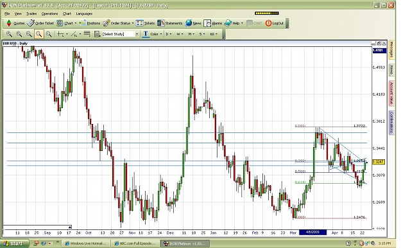
Task: Click the yellow current price label 1.3247
Action: (x=378, y=162)
